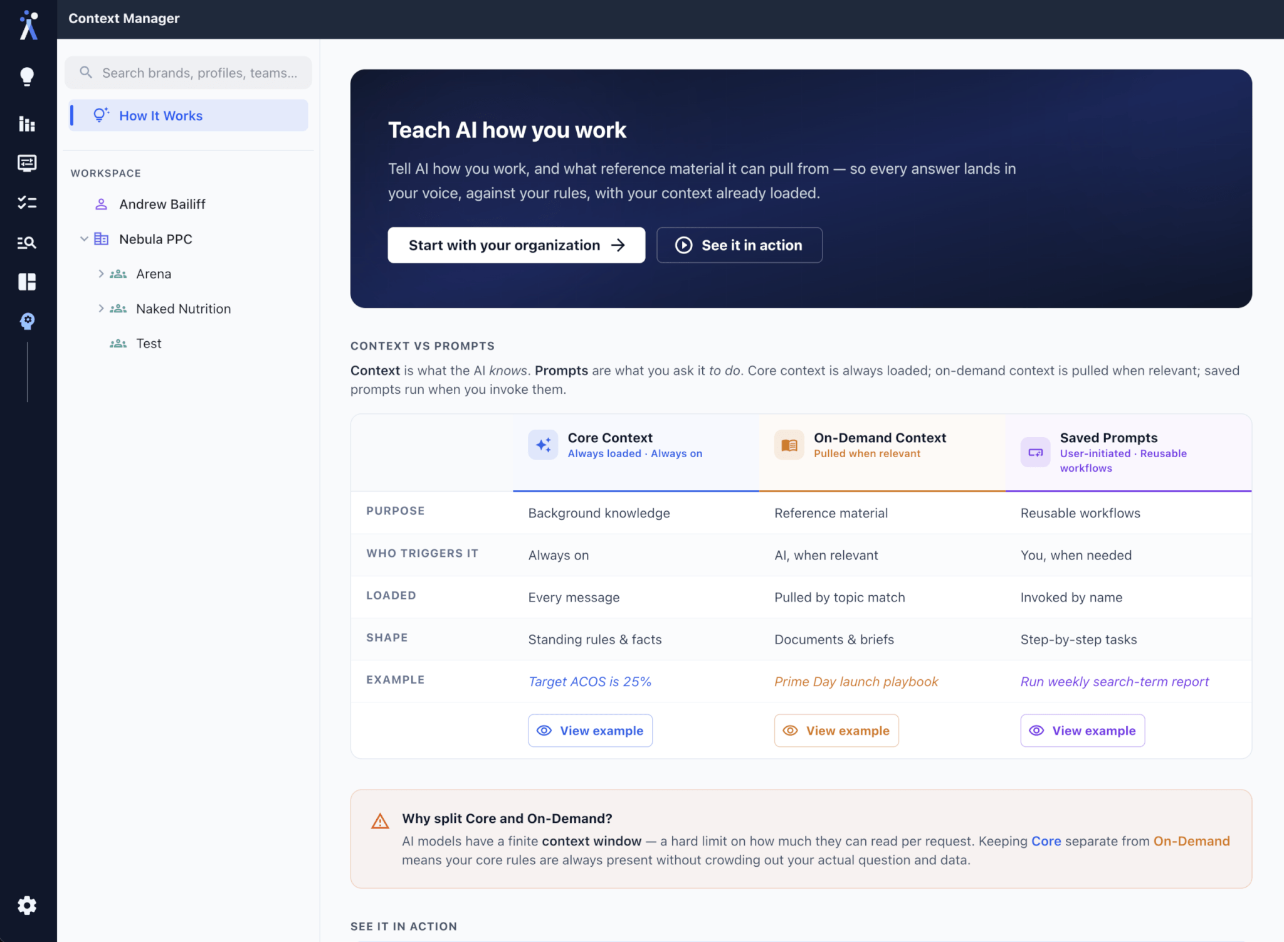Image resolution: width=1284 pixels, height=942 pixels.
Task: Click Start with your organization button
Action: 516,245
